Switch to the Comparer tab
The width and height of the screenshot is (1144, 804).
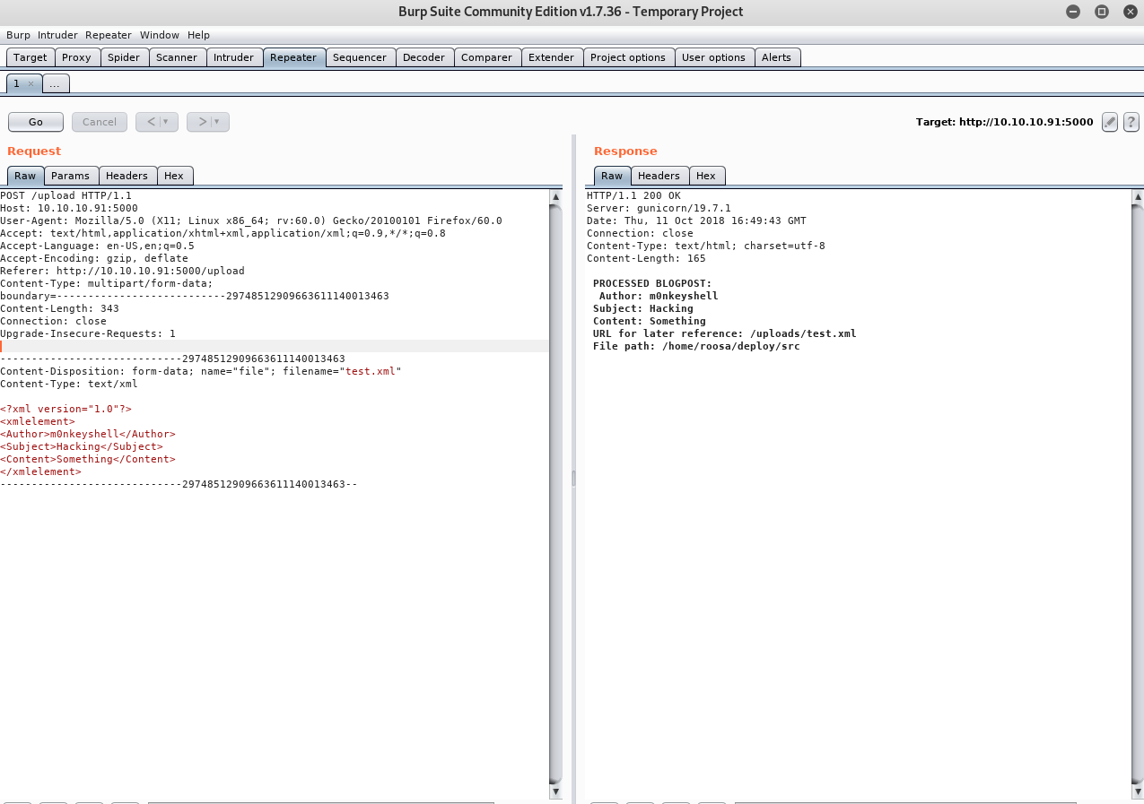coord(486,57)
